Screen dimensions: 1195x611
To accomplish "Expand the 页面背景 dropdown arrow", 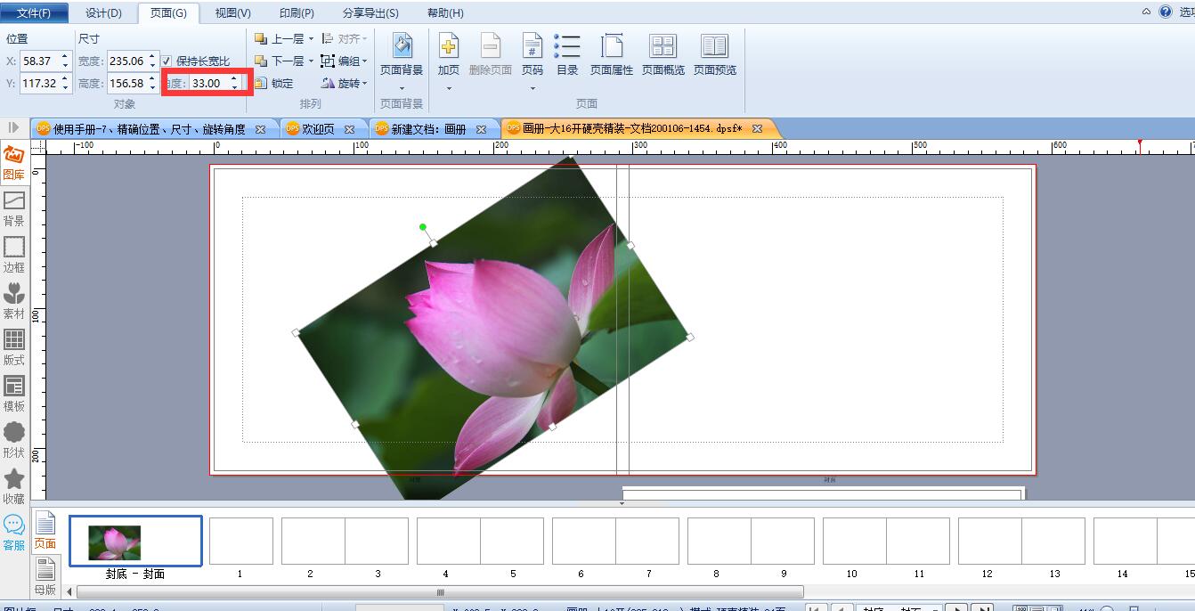I will click(x=402, y=88).
